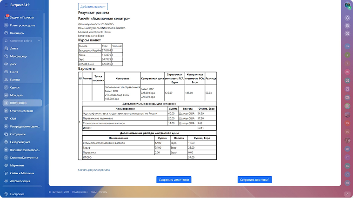Click the Поддержка24 footer link
This screenshot has height=198, width=353.
point(79,192)
